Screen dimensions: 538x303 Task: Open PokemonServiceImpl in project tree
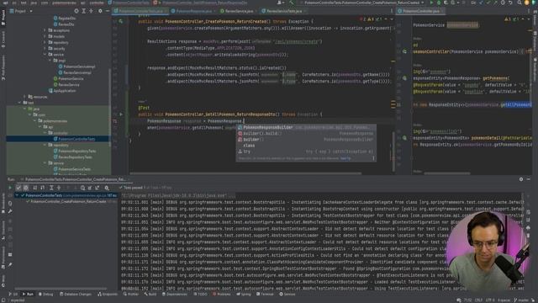coord(76,66)
